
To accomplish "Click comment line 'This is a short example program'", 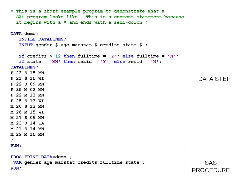I will [x=88, y=11].
